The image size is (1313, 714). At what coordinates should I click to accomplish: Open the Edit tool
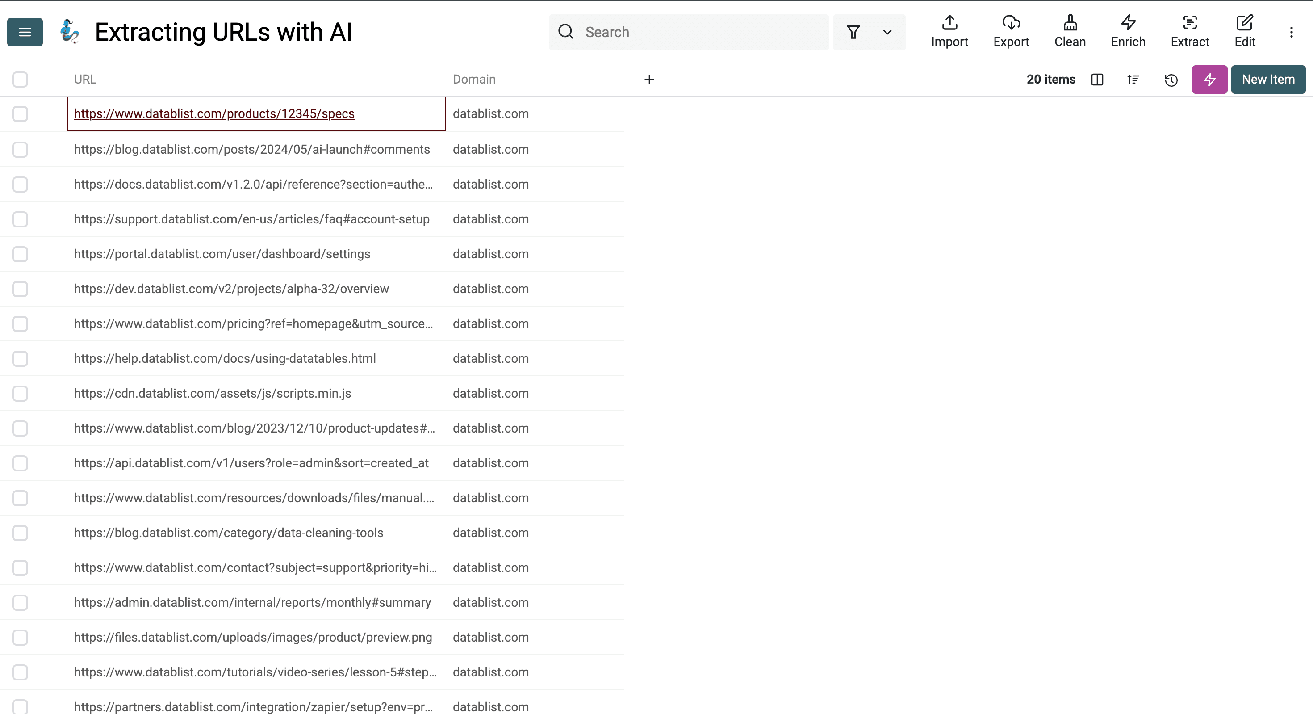tap(1245, 32)
